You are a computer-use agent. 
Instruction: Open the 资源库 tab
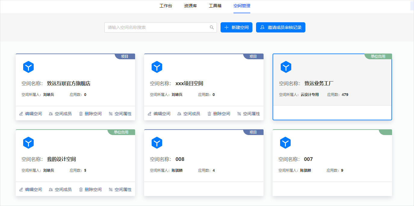point(190,6)
